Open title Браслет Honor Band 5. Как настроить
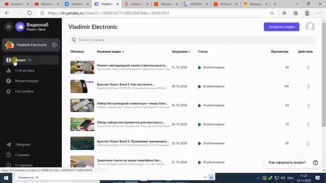 (x=126, y=84)
